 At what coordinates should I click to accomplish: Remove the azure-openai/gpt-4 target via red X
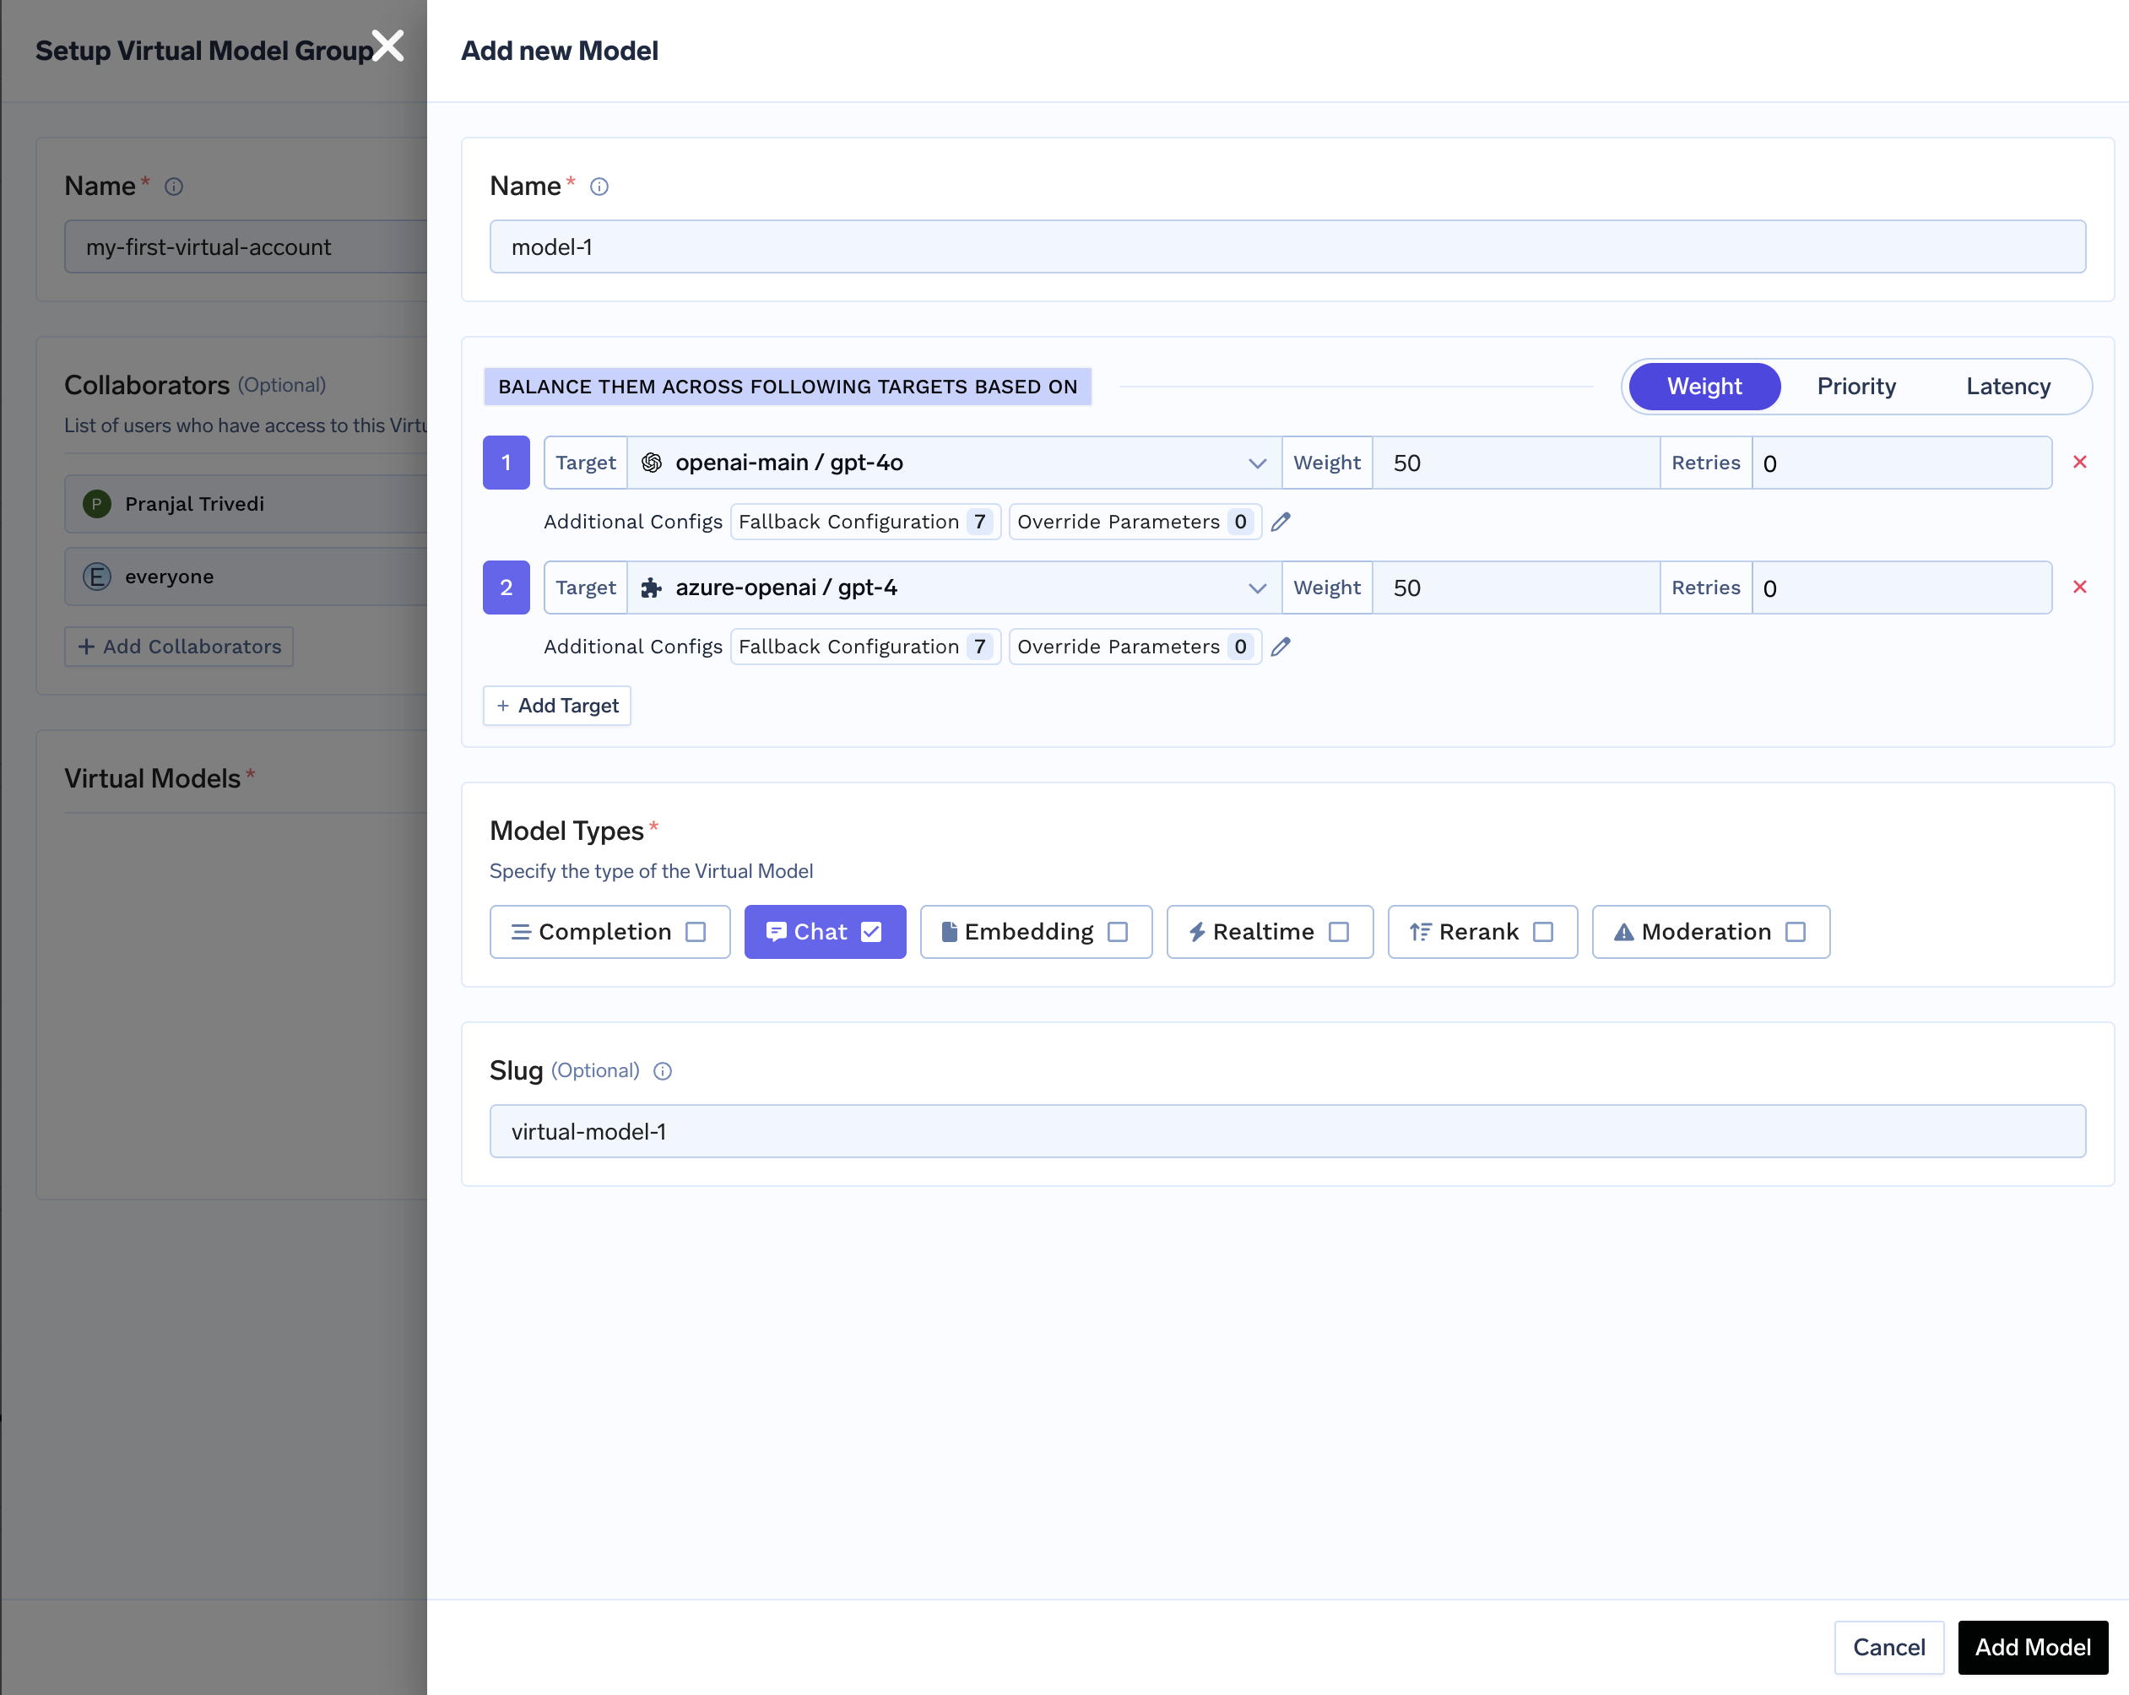[2081, 587]
